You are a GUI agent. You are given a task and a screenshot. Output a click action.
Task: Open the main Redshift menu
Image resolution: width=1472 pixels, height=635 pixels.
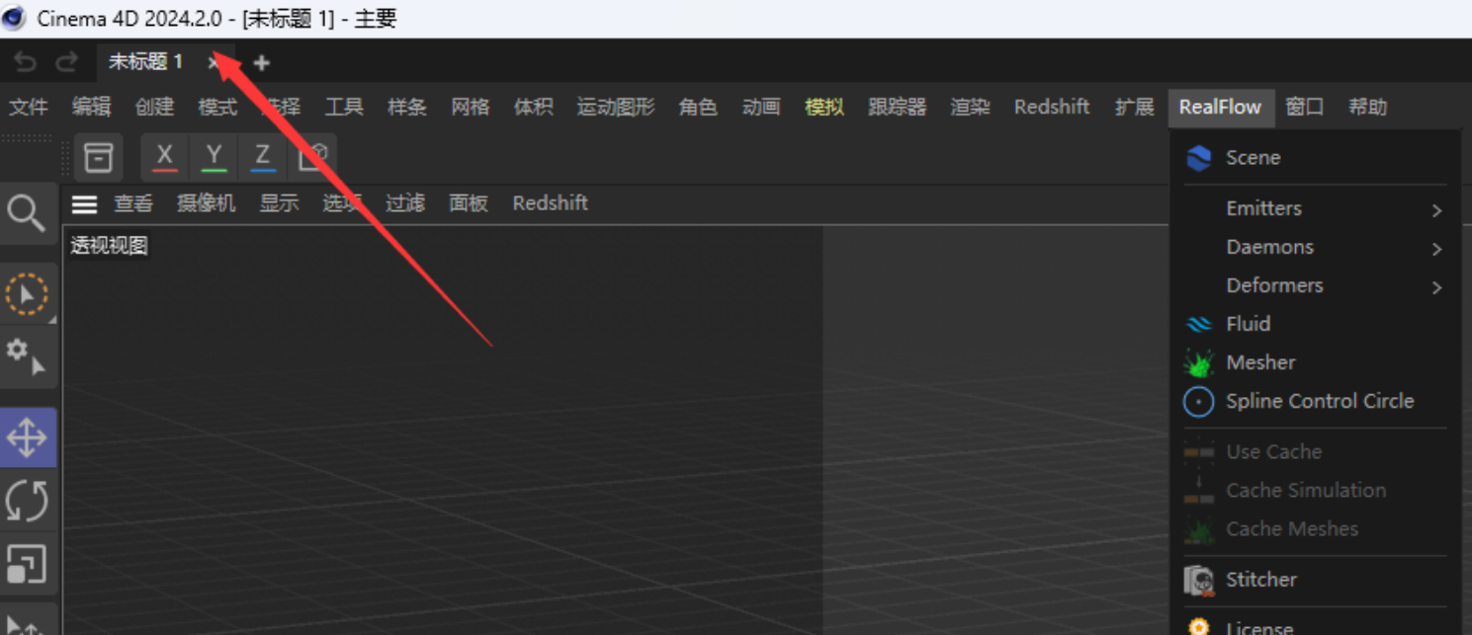click(x=1052, y=107)
